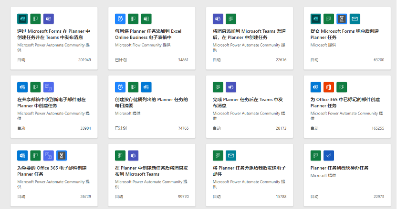Viewport: 397px width, 209px height.
Task: Click the usage count 22973
Action: click(x=379, y=197)
